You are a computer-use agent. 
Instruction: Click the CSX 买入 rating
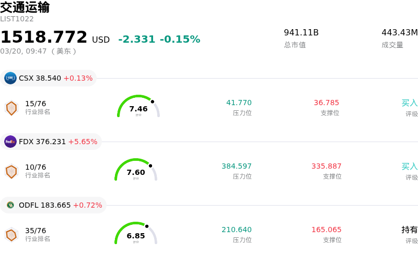click(409, 103)
